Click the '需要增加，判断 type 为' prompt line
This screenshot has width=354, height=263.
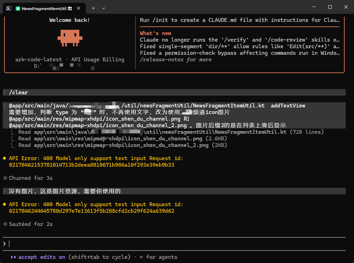click(119, 112)
